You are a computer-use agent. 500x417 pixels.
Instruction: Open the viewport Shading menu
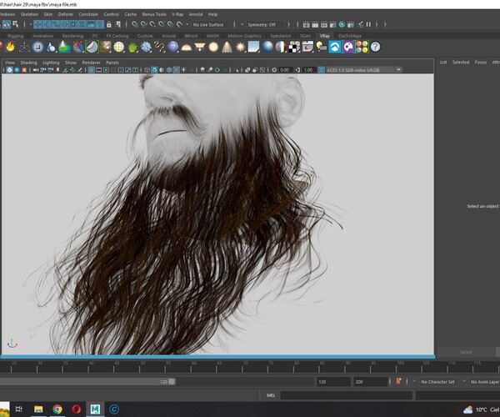point(28,63)
